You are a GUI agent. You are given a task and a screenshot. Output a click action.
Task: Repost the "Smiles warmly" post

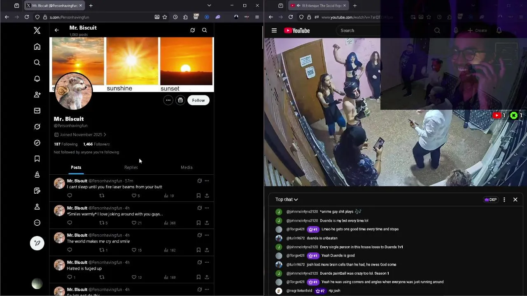[102, 223]
